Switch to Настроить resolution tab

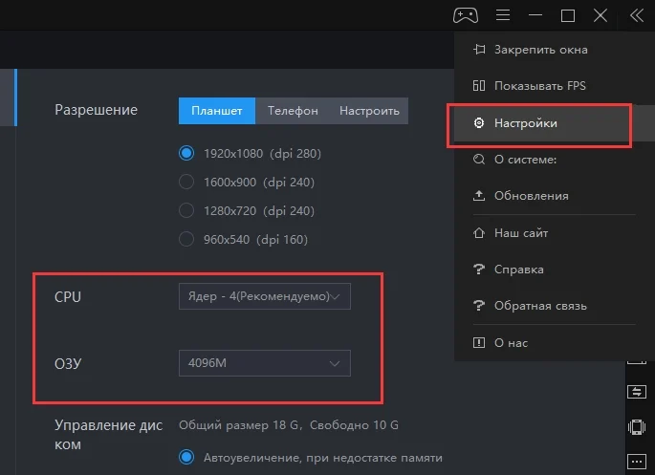[369, 111]
